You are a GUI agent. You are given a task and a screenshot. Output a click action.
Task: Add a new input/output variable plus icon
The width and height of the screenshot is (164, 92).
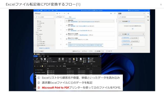(132, 29)
